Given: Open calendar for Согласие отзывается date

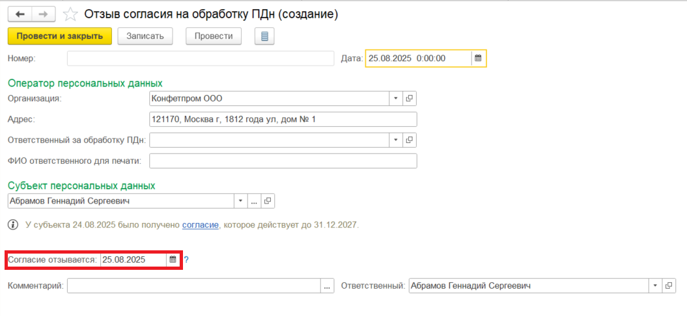Looking at the screenshot, I should tap(173, 259).
